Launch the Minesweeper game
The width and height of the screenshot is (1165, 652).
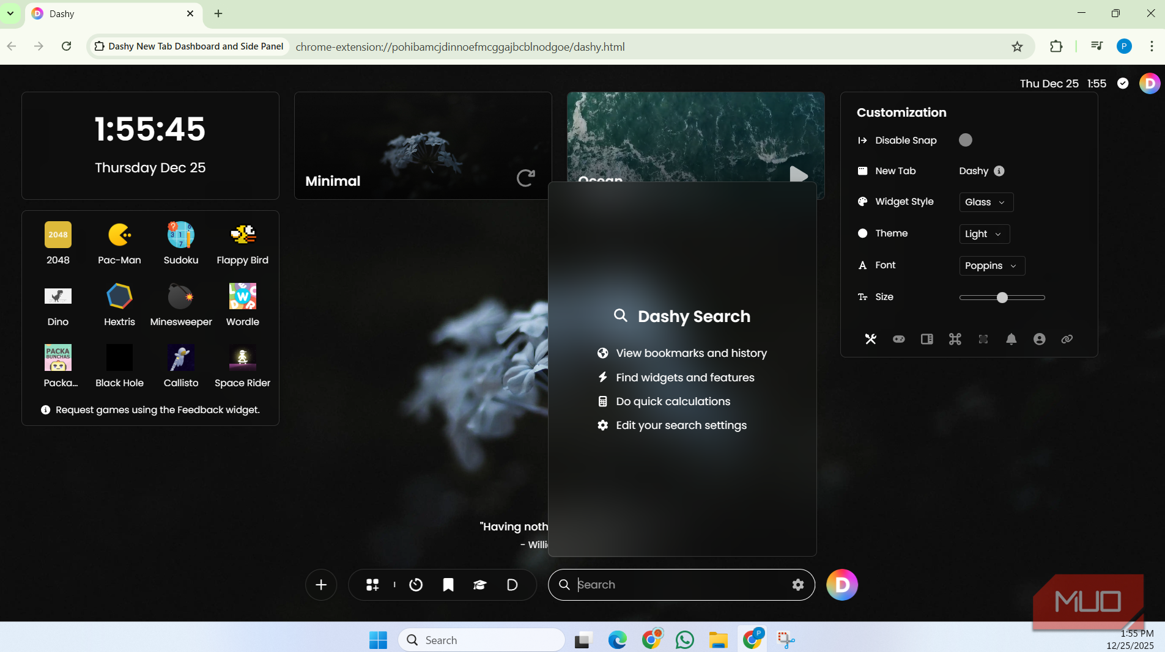(181, 304)
